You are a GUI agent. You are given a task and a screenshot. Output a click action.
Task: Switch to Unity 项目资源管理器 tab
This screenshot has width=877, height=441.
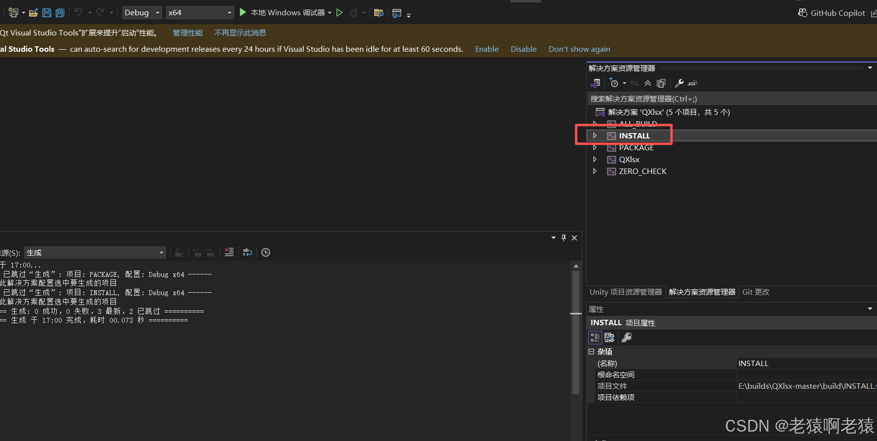626,292
